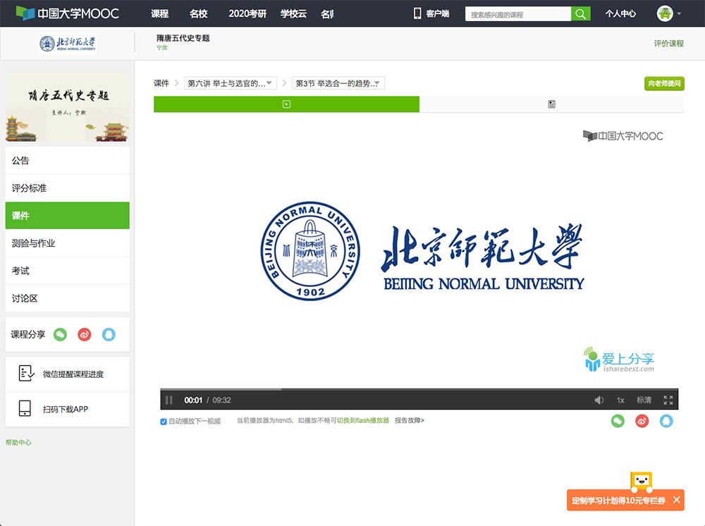Close the orange coupon banner
The height and width of the screenshot is (526, 705).
pos(677,500)
